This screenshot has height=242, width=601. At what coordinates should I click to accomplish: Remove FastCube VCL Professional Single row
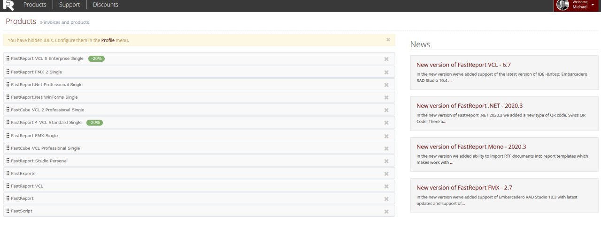pyautogui.click(x=386, y=149)
